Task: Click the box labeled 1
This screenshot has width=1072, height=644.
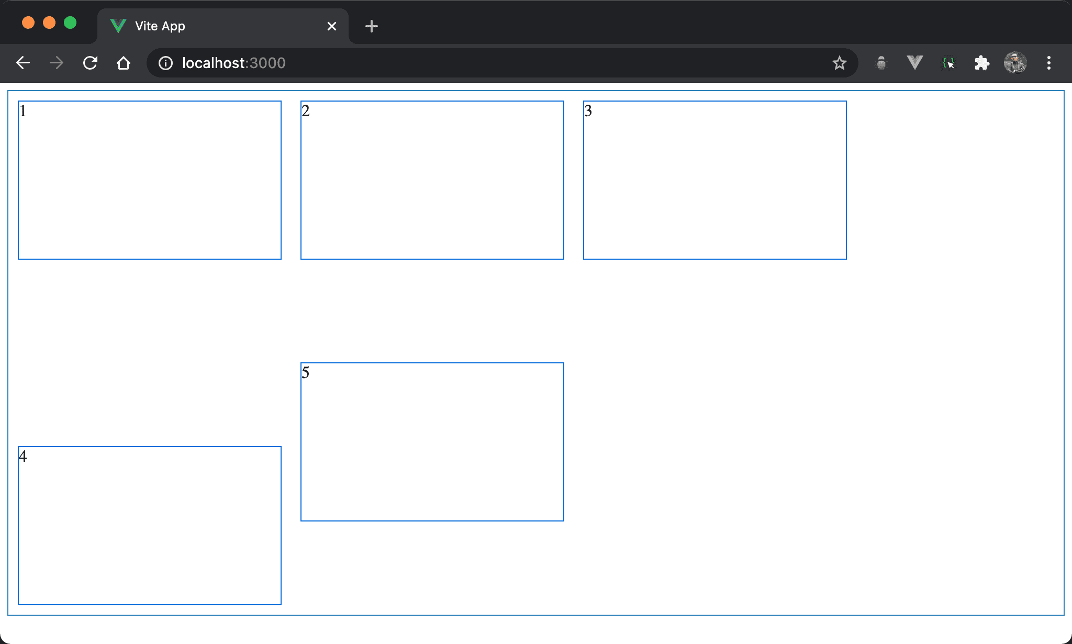Action: [x=150, y=180]
